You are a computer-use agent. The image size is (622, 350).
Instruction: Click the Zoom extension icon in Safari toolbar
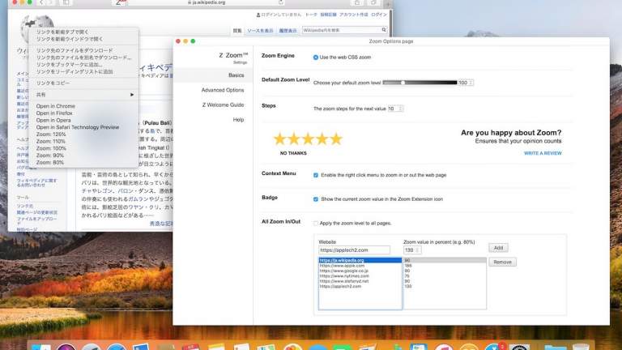pyautogui.click(x=120, y=2)
